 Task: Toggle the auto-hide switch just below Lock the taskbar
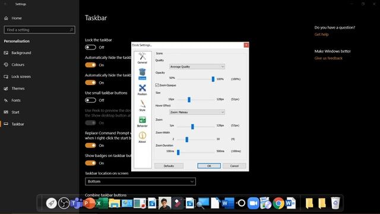coord(90,65)
